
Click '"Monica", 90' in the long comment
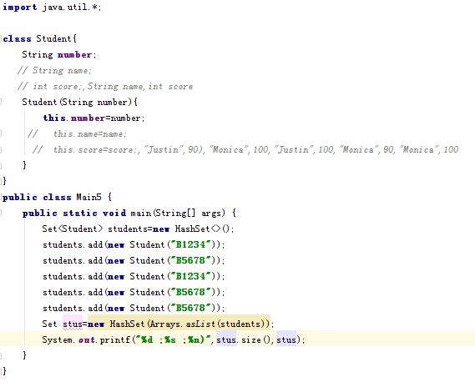[366, 149]
